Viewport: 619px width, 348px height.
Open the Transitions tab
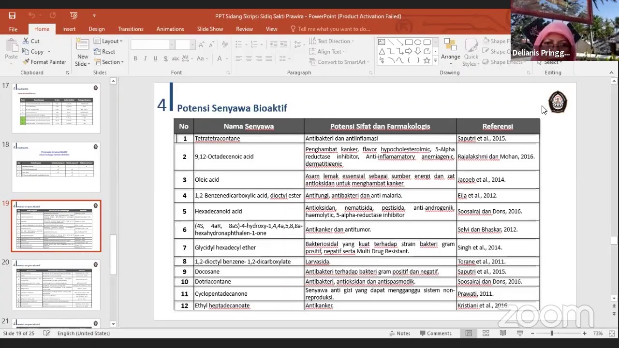(131, 29)
